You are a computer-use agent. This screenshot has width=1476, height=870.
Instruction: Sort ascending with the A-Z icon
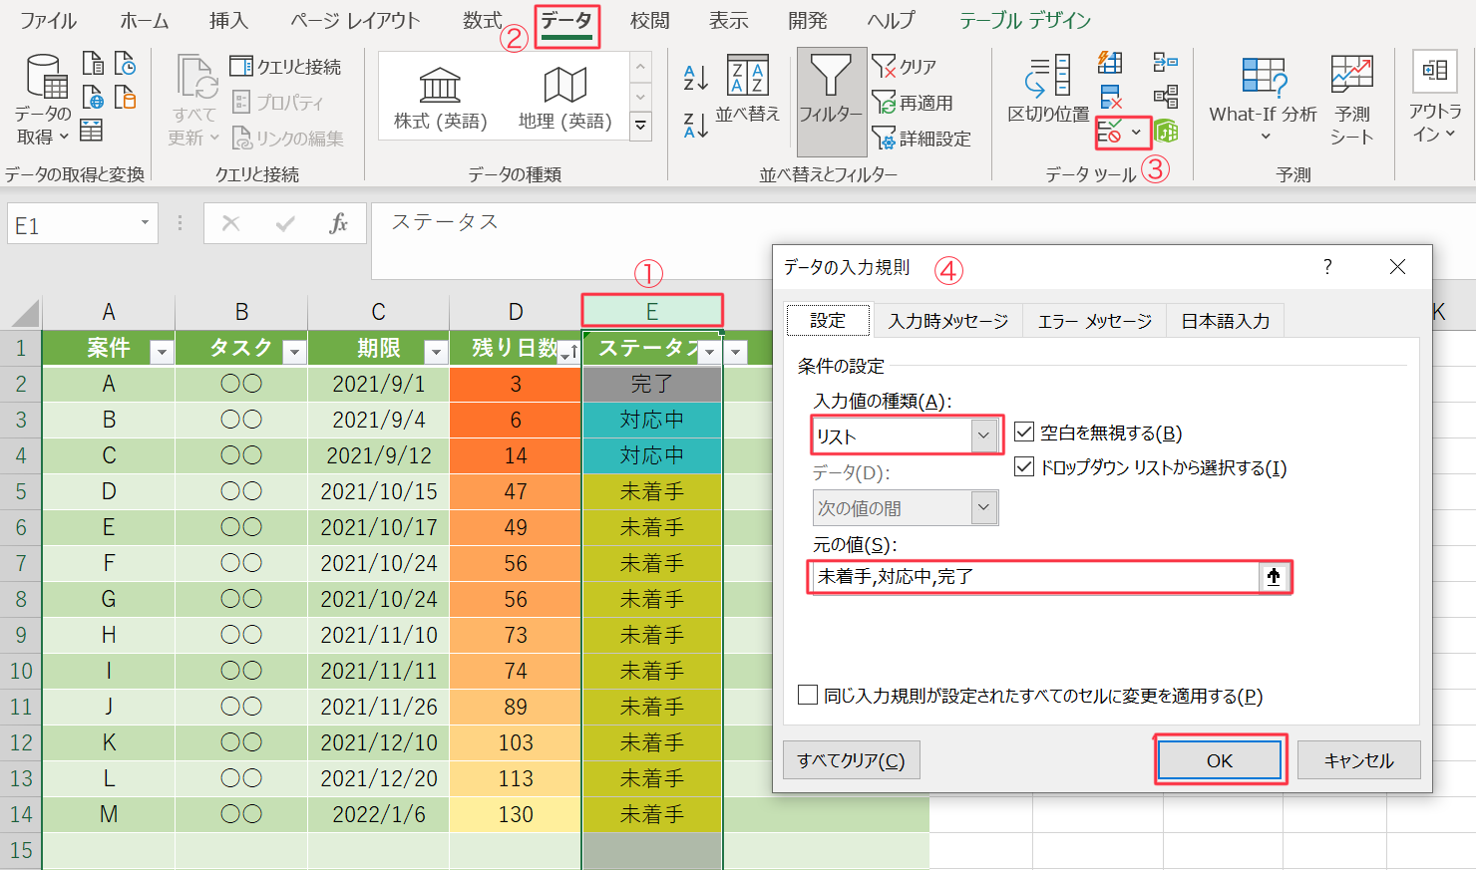pyautogui.click(x=695, y=76)
